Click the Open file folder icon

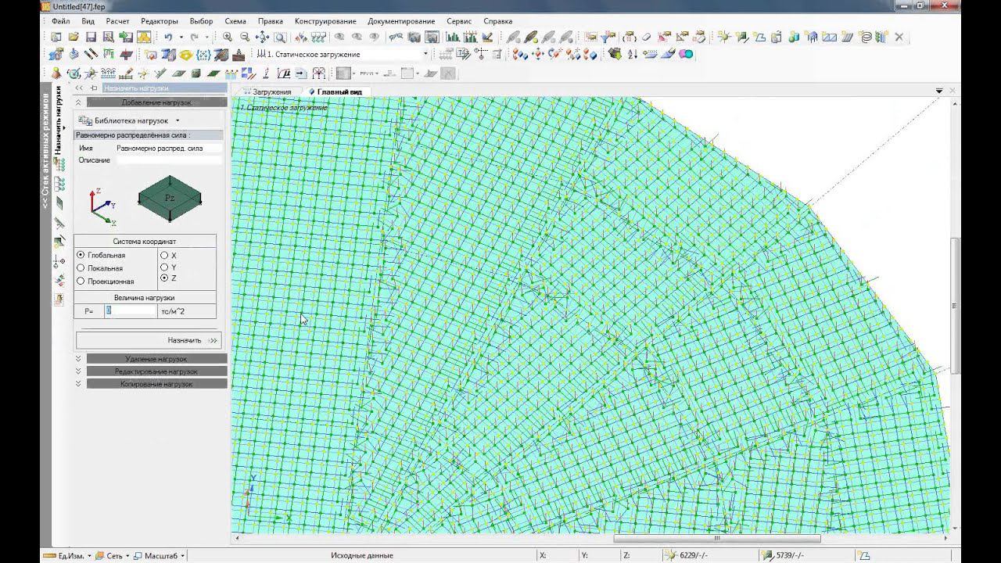tap(74, 37)
